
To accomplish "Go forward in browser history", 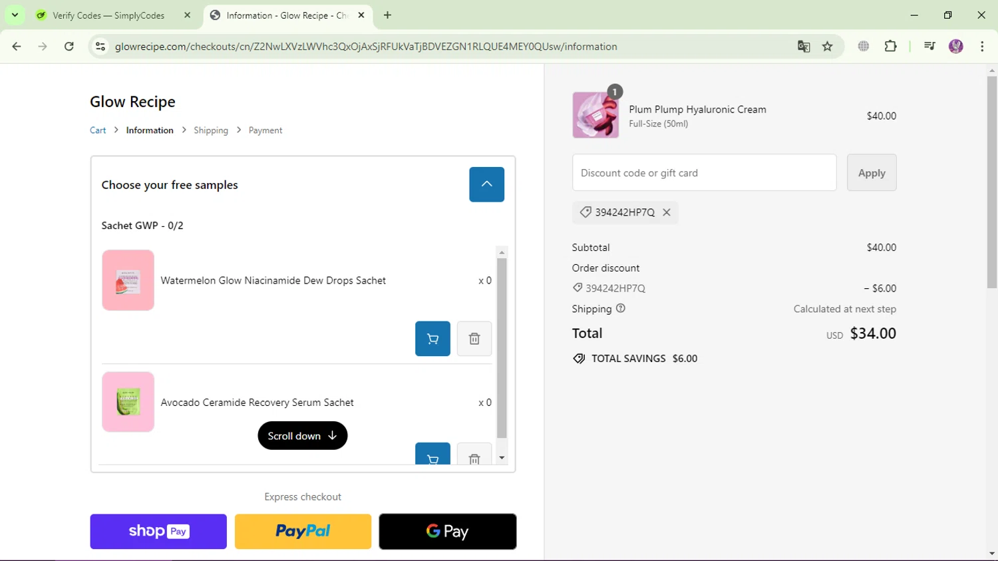I will (x=43, y=47).
